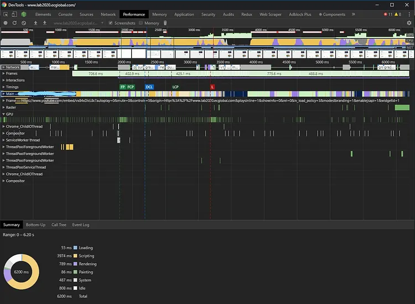Expand the Network track

3,67
